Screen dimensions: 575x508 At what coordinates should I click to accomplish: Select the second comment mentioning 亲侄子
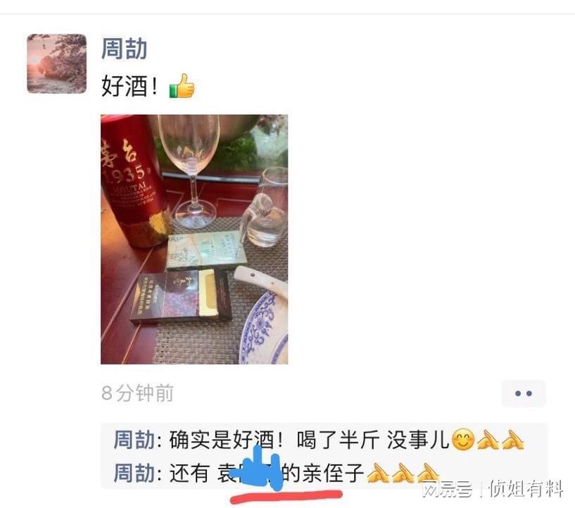tap(276, 472)
